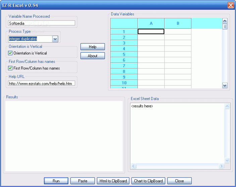The height and width of the screenshot is (187, 236).
Task: Click cell B8 in Data Variables grid
Action: (x=178, y=71)
